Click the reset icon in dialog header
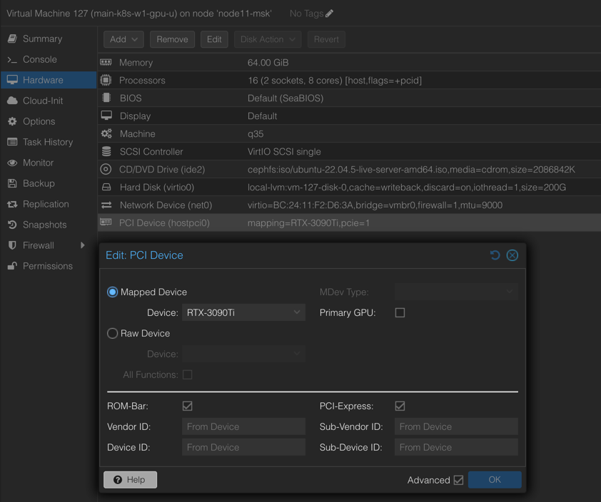Screen dimensions: 601x502 coord(495,255)
